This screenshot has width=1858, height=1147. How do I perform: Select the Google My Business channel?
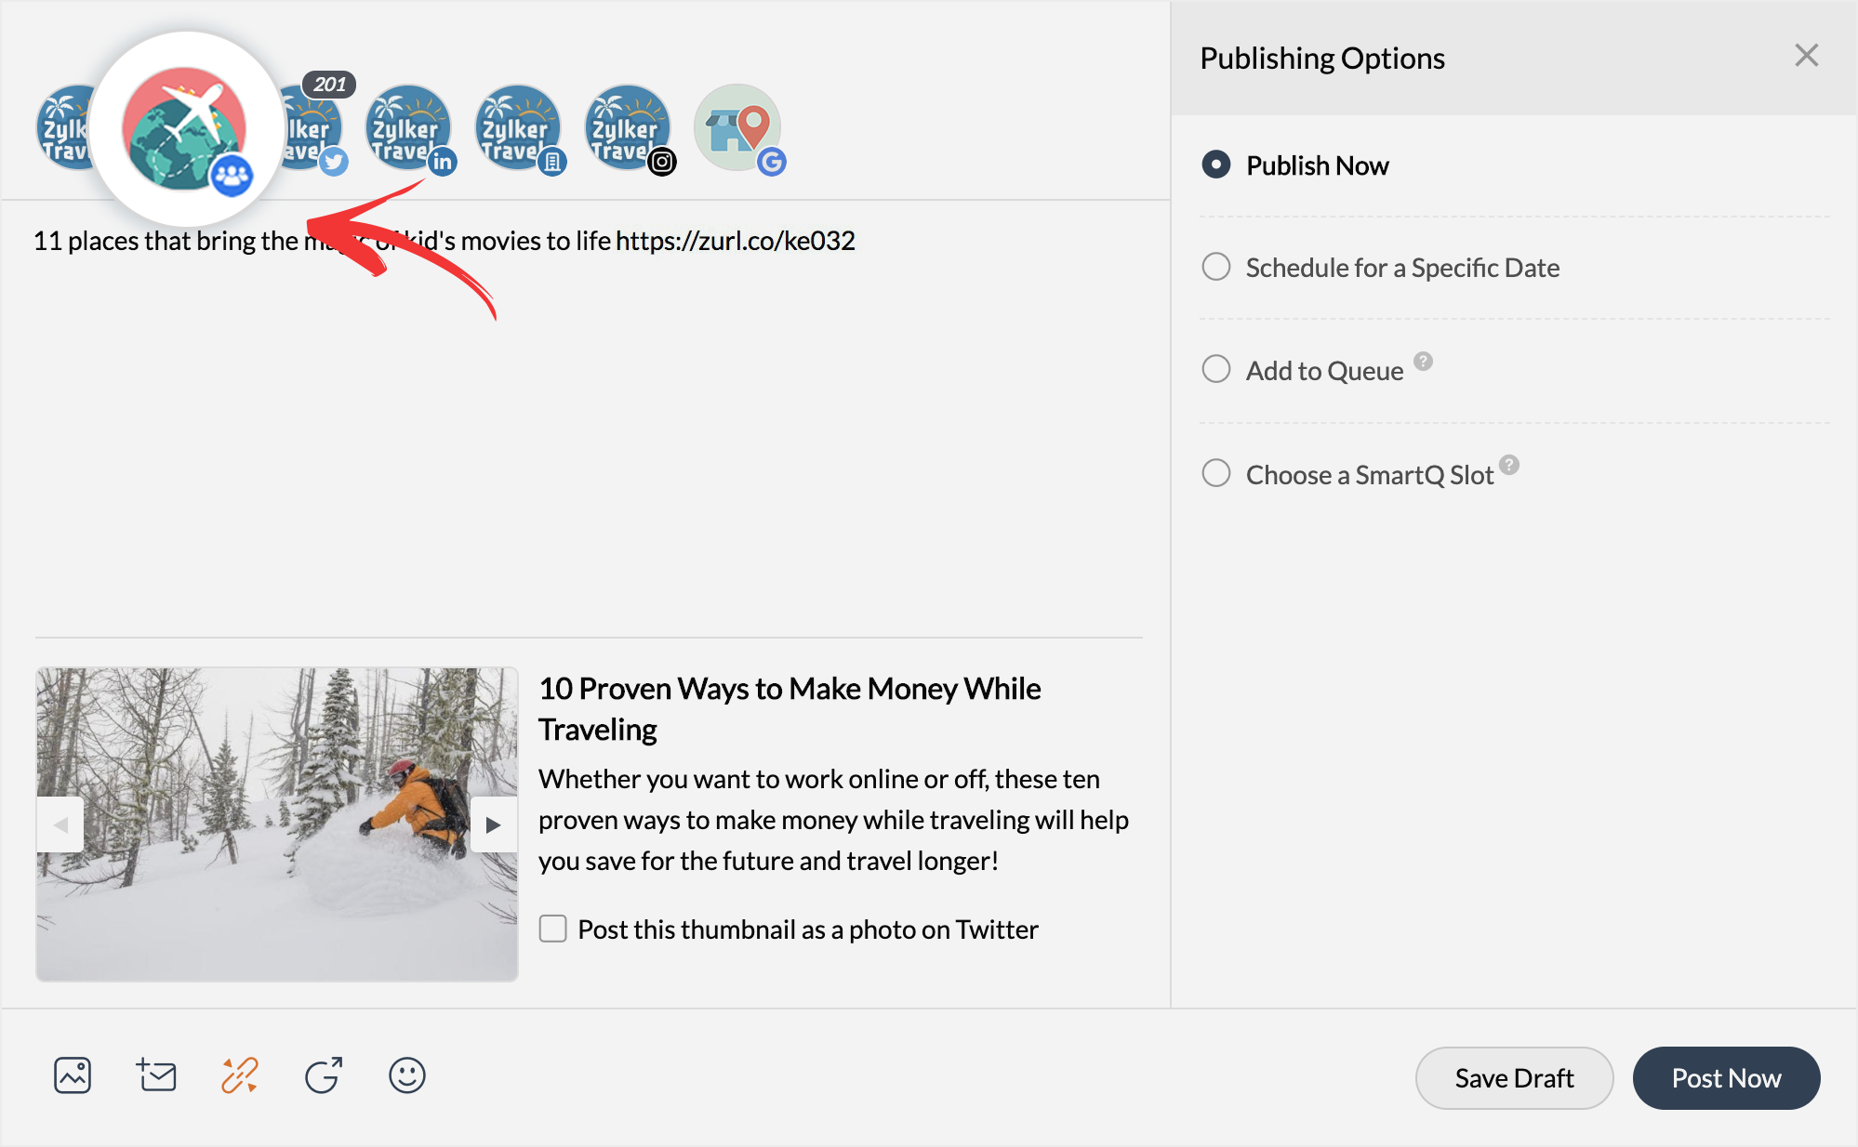pos(738,128)
